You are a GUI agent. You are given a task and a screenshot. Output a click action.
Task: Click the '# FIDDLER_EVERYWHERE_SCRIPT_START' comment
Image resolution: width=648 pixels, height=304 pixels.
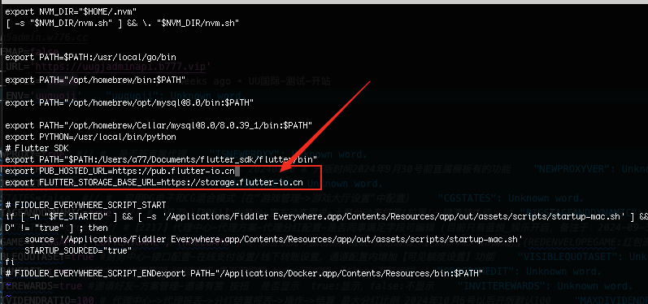(x=85, y=205)
